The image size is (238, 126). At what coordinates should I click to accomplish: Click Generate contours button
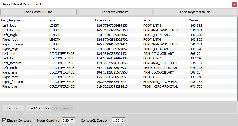(x=115, y=12)
